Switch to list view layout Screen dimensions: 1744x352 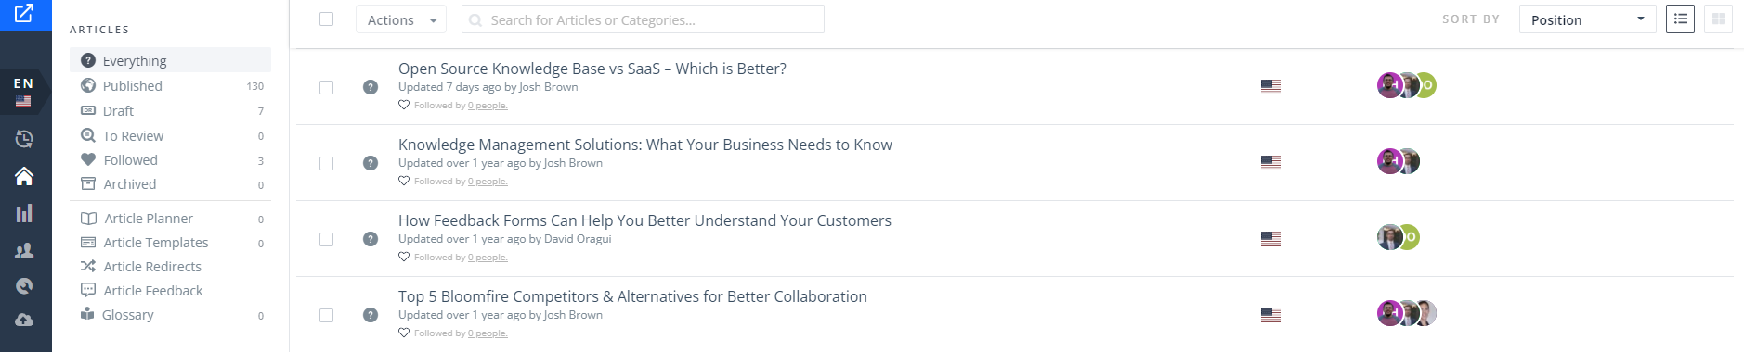click(x=1680, y=19)
